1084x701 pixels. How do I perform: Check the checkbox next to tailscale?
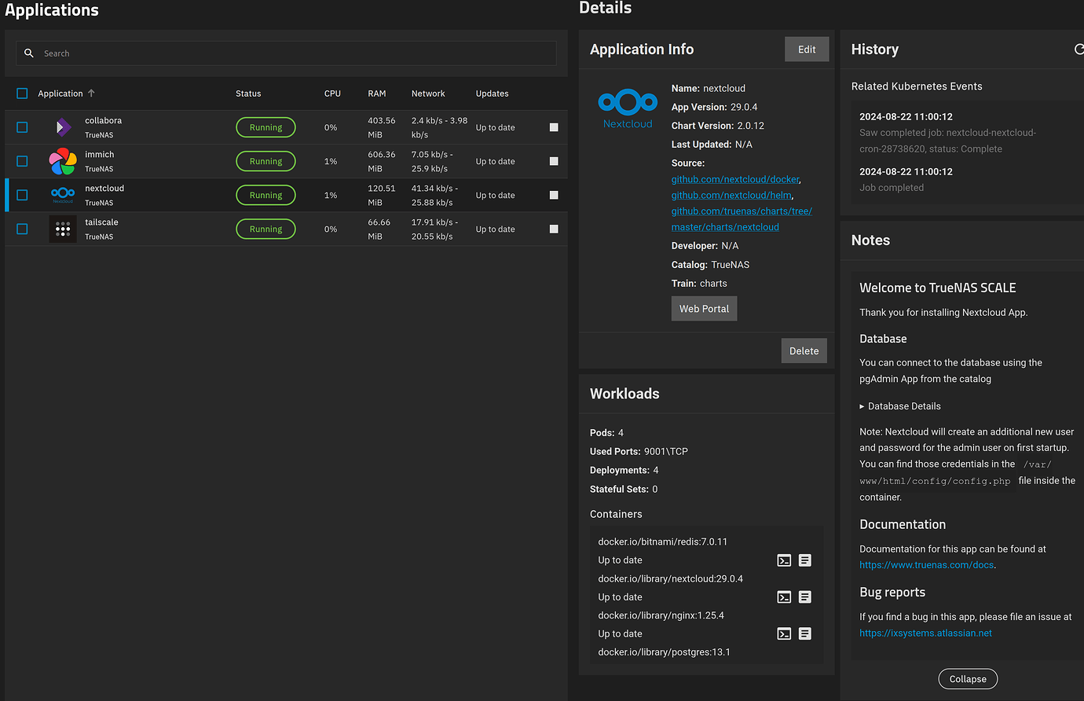[x=21, y=228]
